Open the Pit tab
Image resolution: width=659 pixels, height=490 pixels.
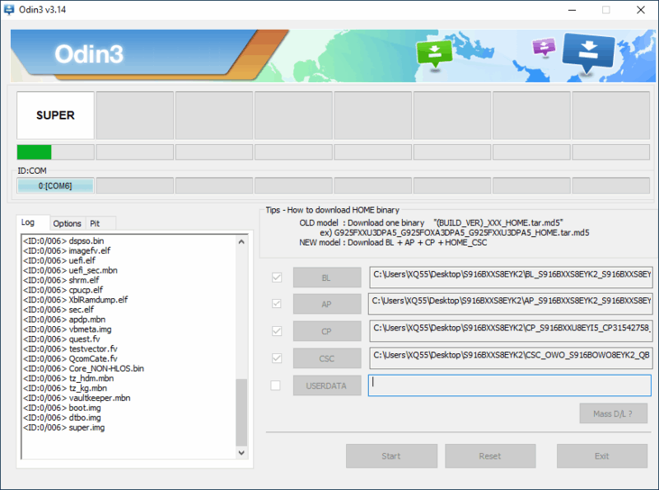tap(95, 223)
